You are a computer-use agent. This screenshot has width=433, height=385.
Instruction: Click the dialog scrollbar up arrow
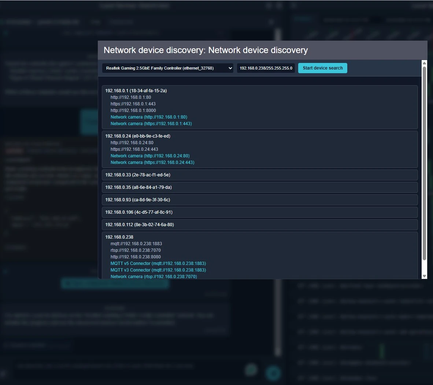[425, 63]
